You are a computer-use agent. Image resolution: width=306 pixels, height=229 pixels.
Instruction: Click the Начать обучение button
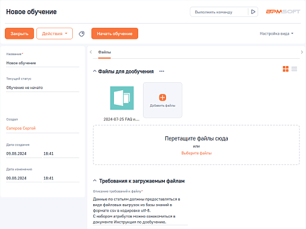[x=115, y=33]
